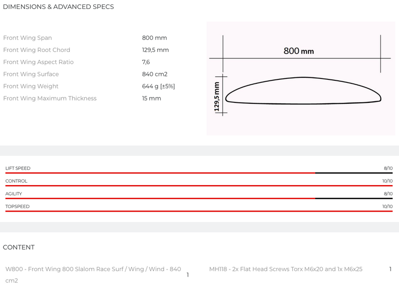399x288 pixels.
Task: Click the 8/10 score beside Lift Speed
Action: coord(388,169)
